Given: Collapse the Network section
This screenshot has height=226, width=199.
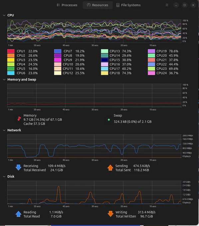Looking at the screenshot, I should 4,130.
